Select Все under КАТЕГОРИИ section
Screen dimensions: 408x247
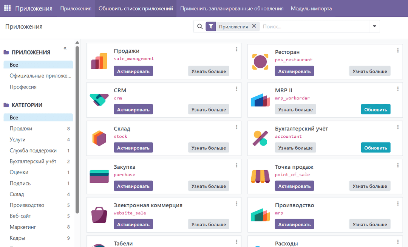pos(38,118)
